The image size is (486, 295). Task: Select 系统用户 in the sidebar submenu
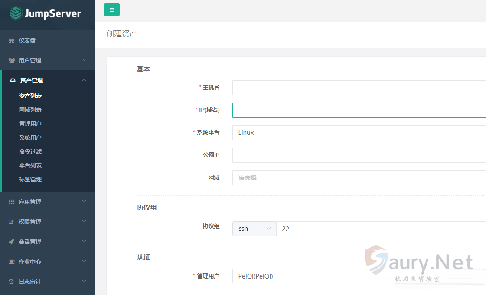(x=30, y=138)
